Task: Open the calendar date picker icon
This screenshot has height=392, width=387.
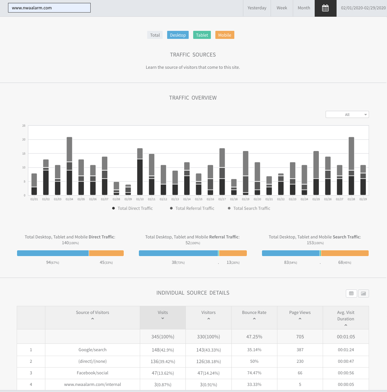Action: tap(325, 8)
